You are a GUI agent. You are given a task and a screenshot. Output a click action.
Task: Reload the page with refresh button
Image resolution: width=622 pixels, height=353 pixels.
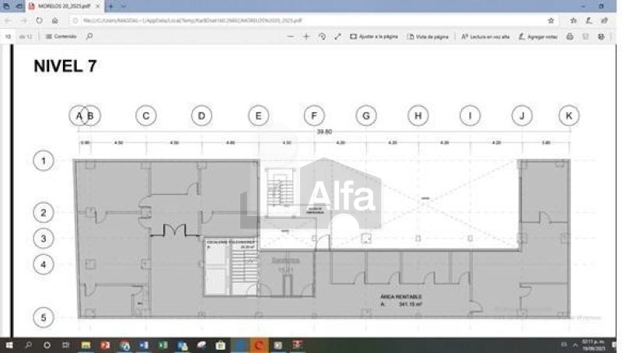pos(39,21)
